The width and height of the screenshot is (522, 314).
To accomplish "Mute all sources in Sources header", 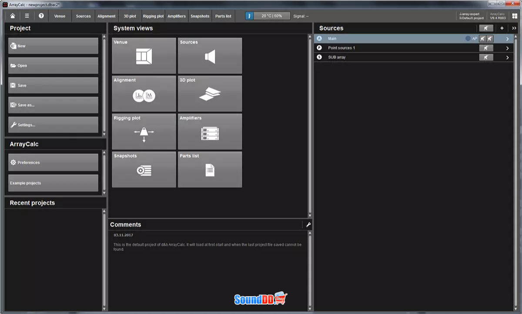I will (x=486, y=28).
